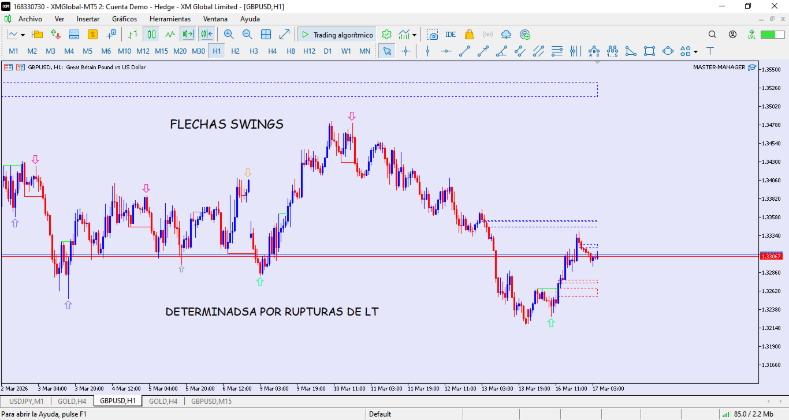
Task: Set timeframe to M15
Action: coord(162,51)
